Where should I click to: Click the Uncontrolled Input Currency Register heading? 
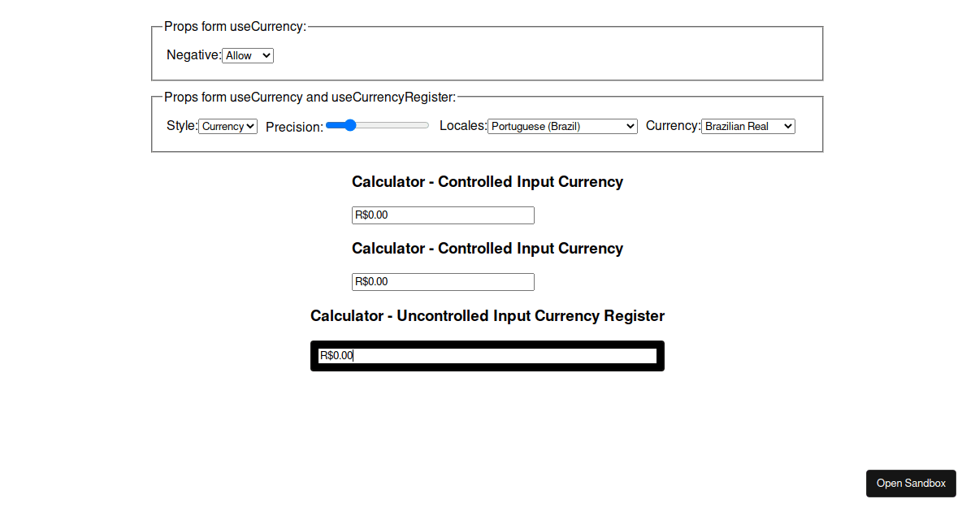click(x=487, y=315)
